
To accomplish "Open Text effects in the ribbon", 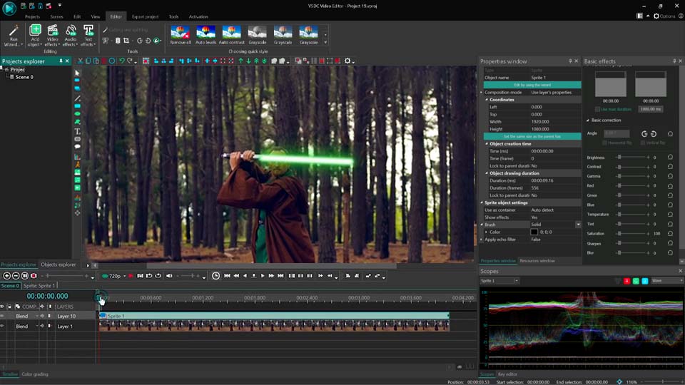I will pos(88,34).
